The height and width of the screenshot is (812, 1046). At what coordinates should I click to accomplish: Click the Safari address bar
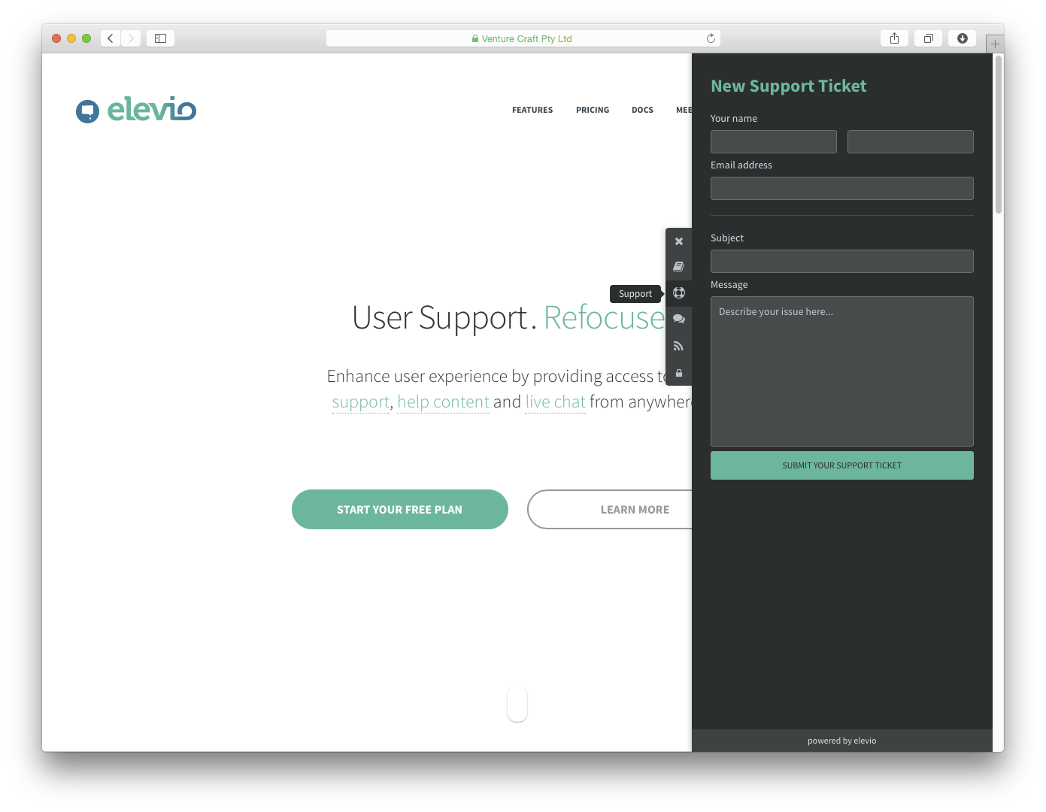523,38
